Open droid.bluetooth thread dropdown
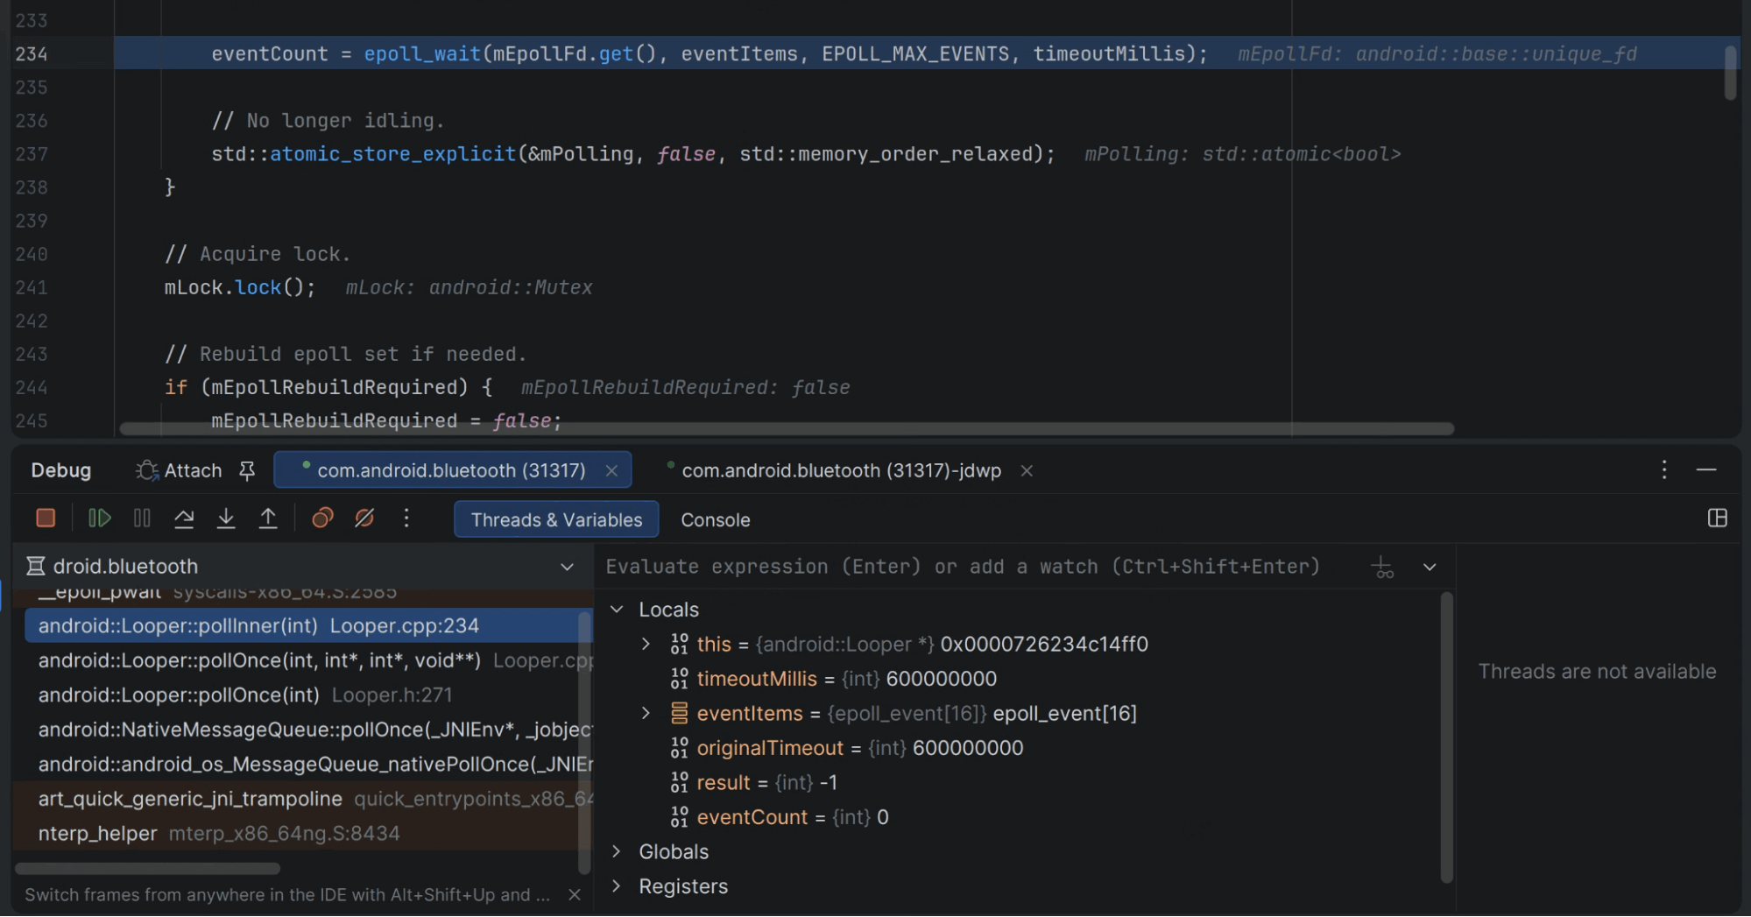 [567, 567]
